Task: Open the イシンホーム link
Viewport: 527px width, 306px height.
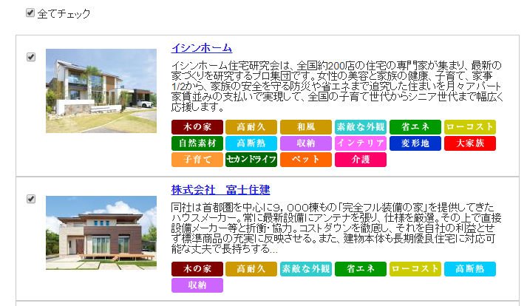Action: click(x=202, y=48)
